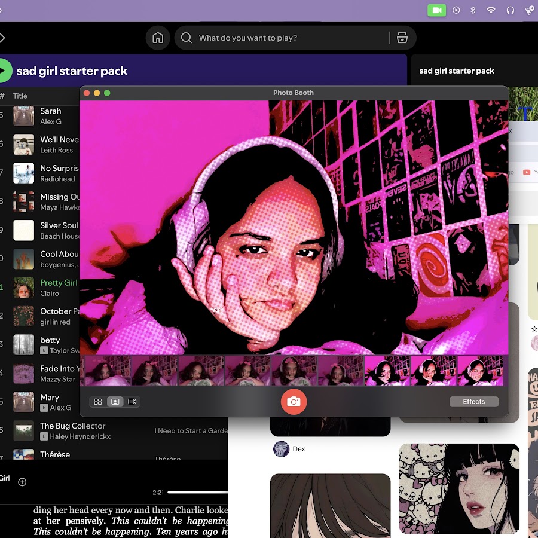Click the Beach House "Silver Soul" album art

[24, 230]
